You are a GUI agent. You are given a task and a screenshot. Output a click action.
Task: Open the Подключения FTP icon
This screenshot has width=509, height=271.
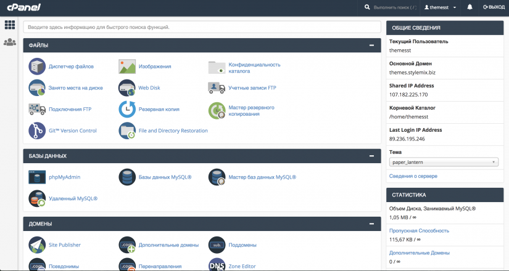37,109
